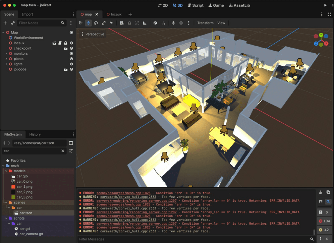Switch to the Script workspace
Screen dimensions: 334x243
point(196,5)
